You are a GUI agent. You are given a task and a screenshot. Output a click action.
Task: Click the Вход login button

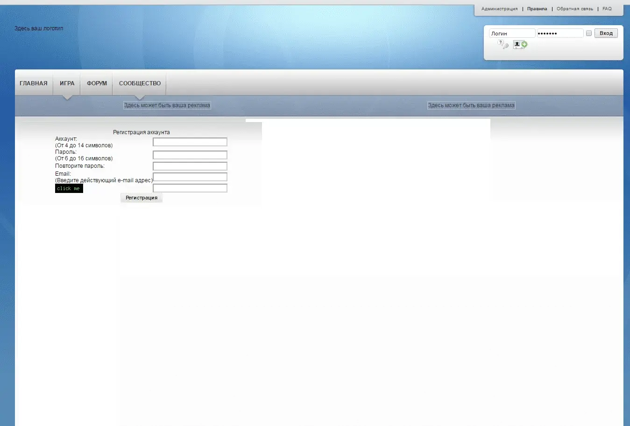(x=606, y=33)
